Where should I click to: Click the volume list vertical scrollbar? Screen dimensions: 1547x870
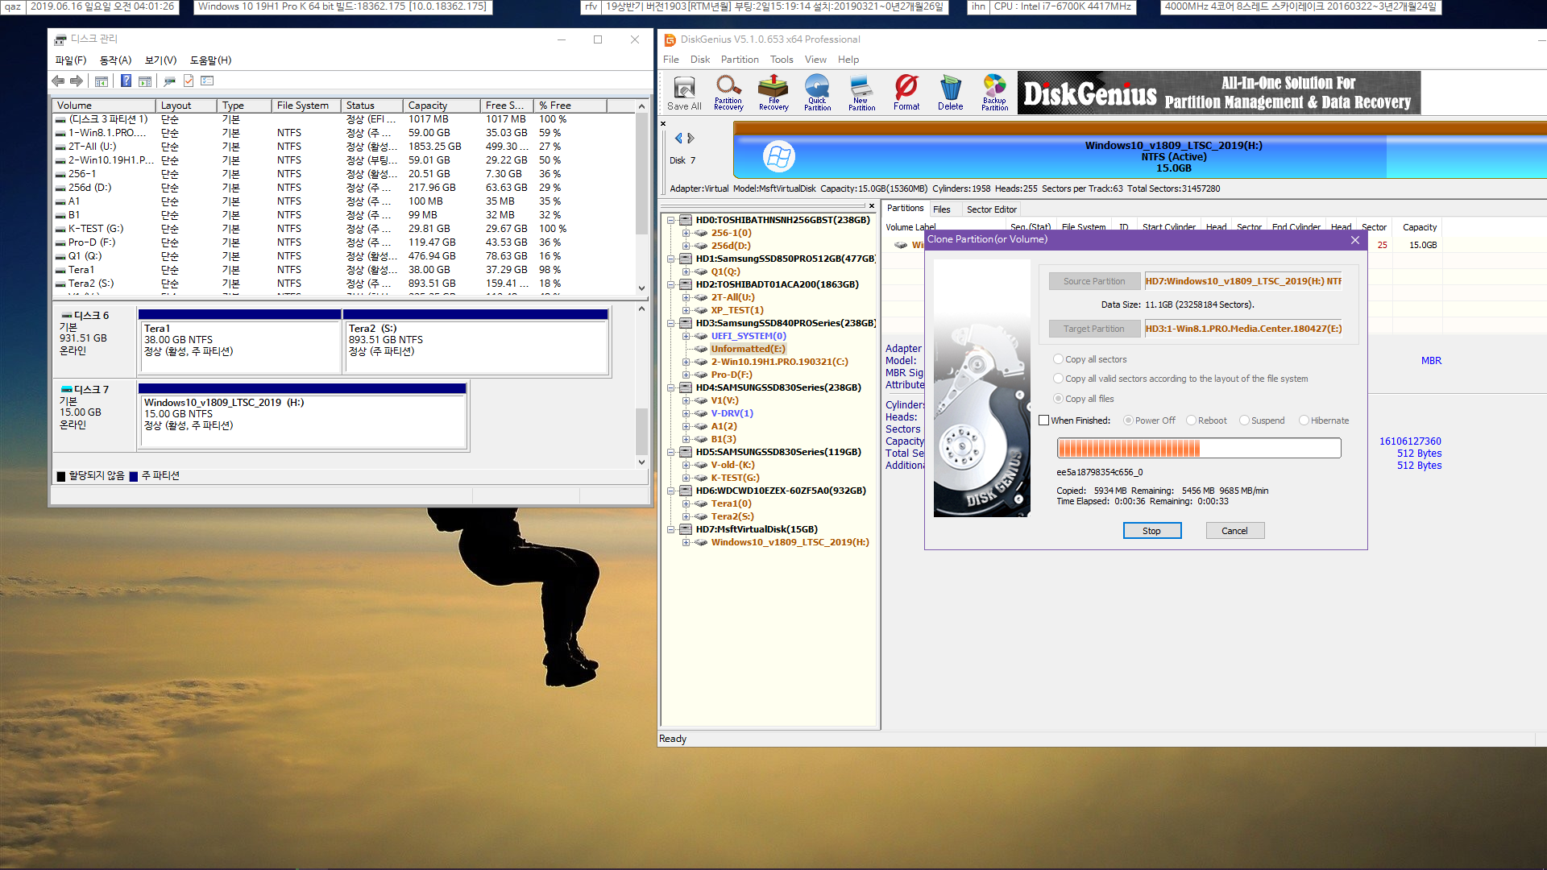641,197
